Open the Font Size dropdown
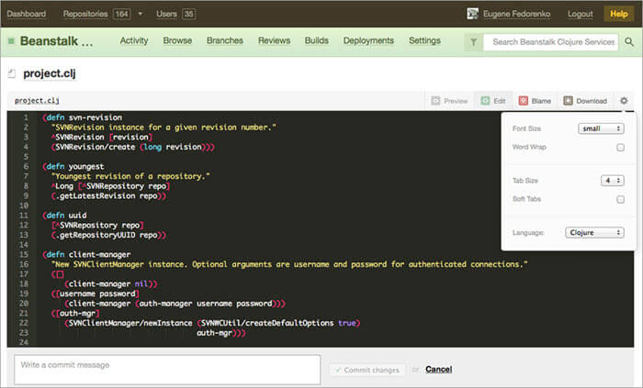 [601, 128]
